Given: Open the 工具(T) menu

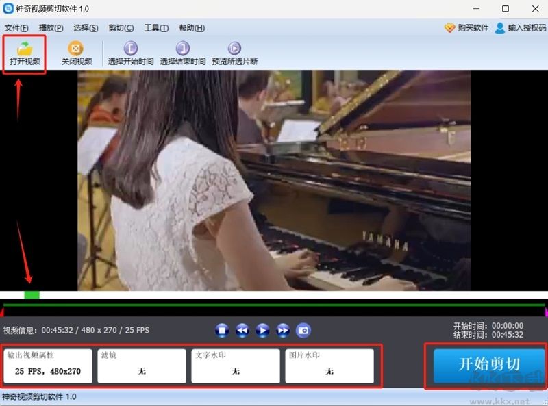Looking at the screenshot, I should 156,28.
